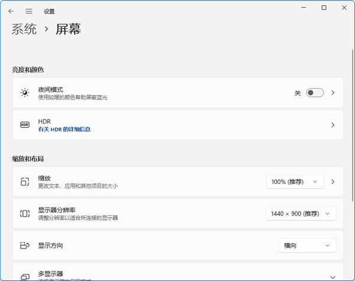Click the display resolution icon
Viewport: 355px width, 281px height.
click(x=24, y=214)
